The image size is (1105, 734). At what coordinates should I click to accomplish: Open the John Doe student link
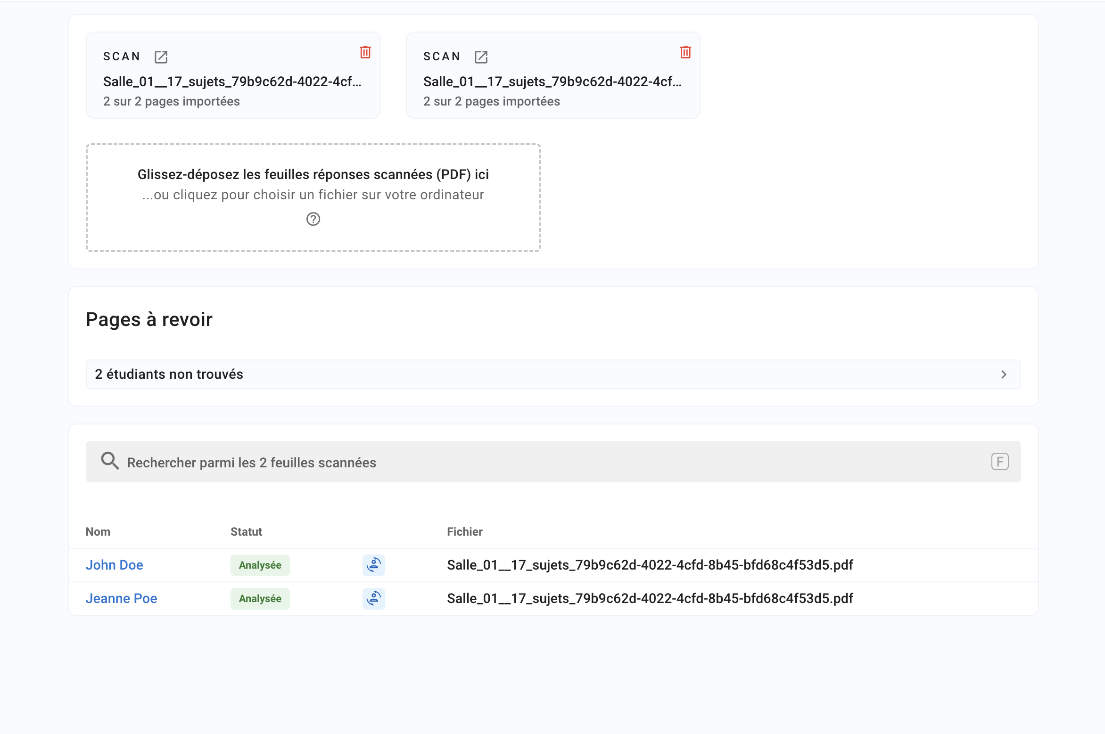pos(115,565)
